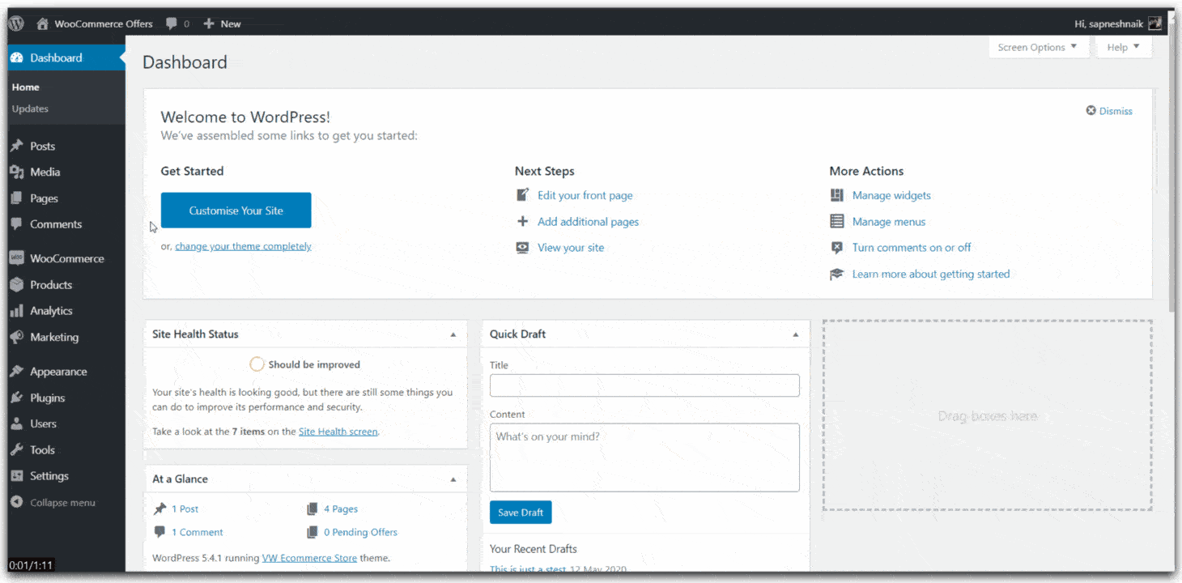The width and height of the screenshot is (1182, 583).
Task: Open the sapneshnaik user avatar
Action: 1154,23
